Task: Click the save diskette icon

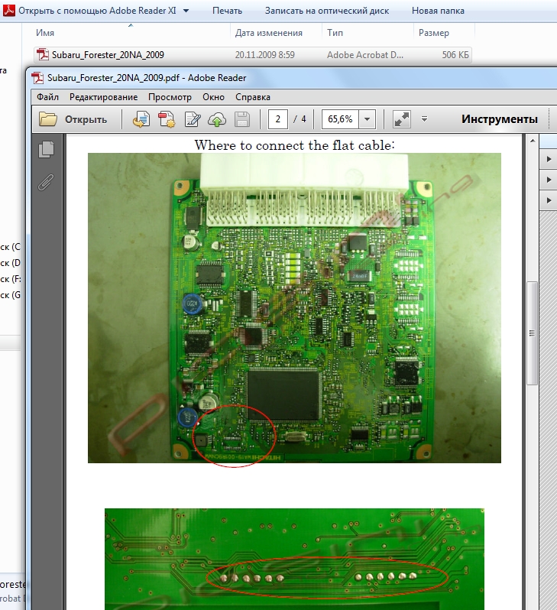Action: [x=242, y=119]
